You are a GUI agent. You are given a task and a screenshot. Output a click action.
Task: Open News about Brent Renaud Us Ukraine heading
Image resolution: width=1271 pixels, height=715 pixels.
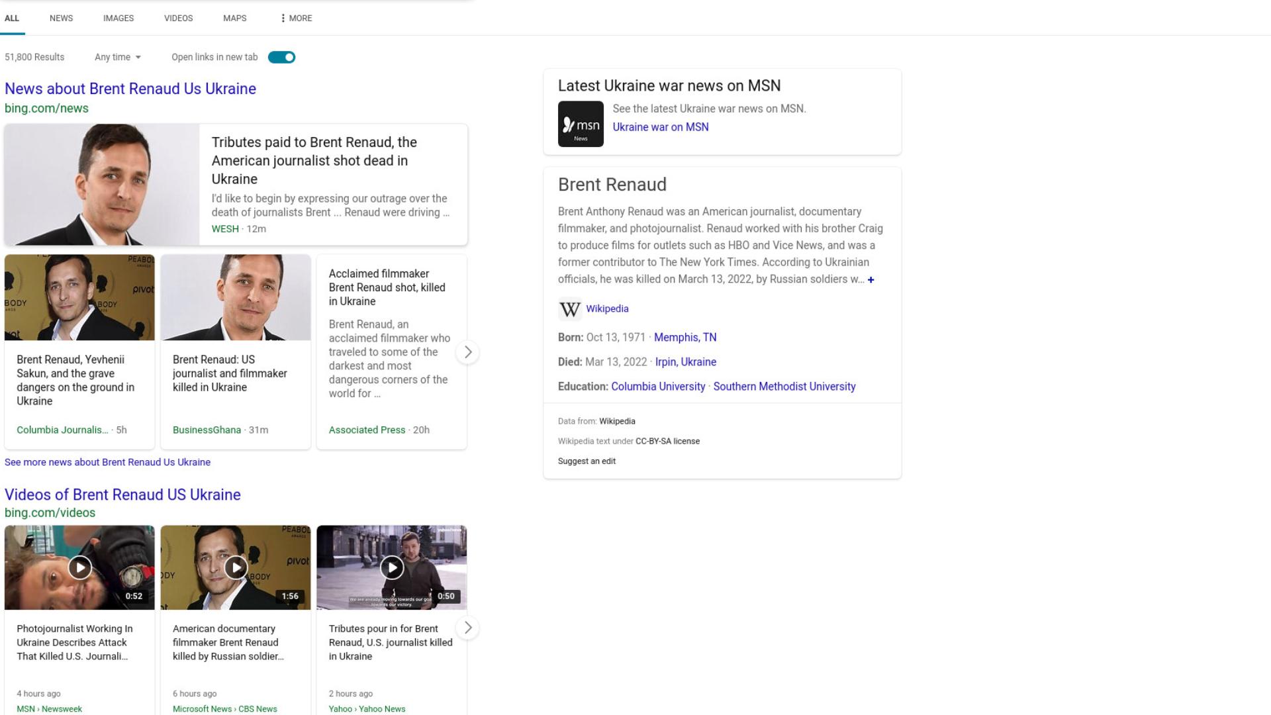pyautogui.click(x=130, y=89)
